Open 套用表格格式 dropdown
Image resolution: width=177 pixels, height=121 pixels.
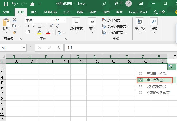115,26
